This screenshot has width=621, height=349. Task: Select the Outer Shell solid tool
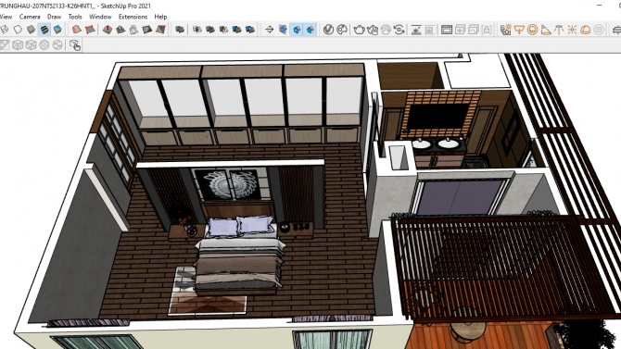coord(180,30)
